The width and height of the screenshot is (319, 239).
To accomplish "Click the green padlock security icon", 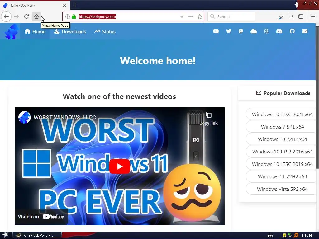I will click(x=74, y=16).
